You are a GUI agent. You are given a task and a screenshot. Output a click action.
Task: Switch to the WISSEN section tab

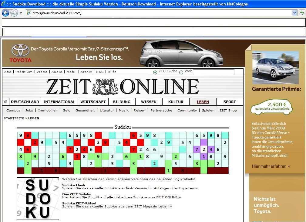[x=149, y=102]
